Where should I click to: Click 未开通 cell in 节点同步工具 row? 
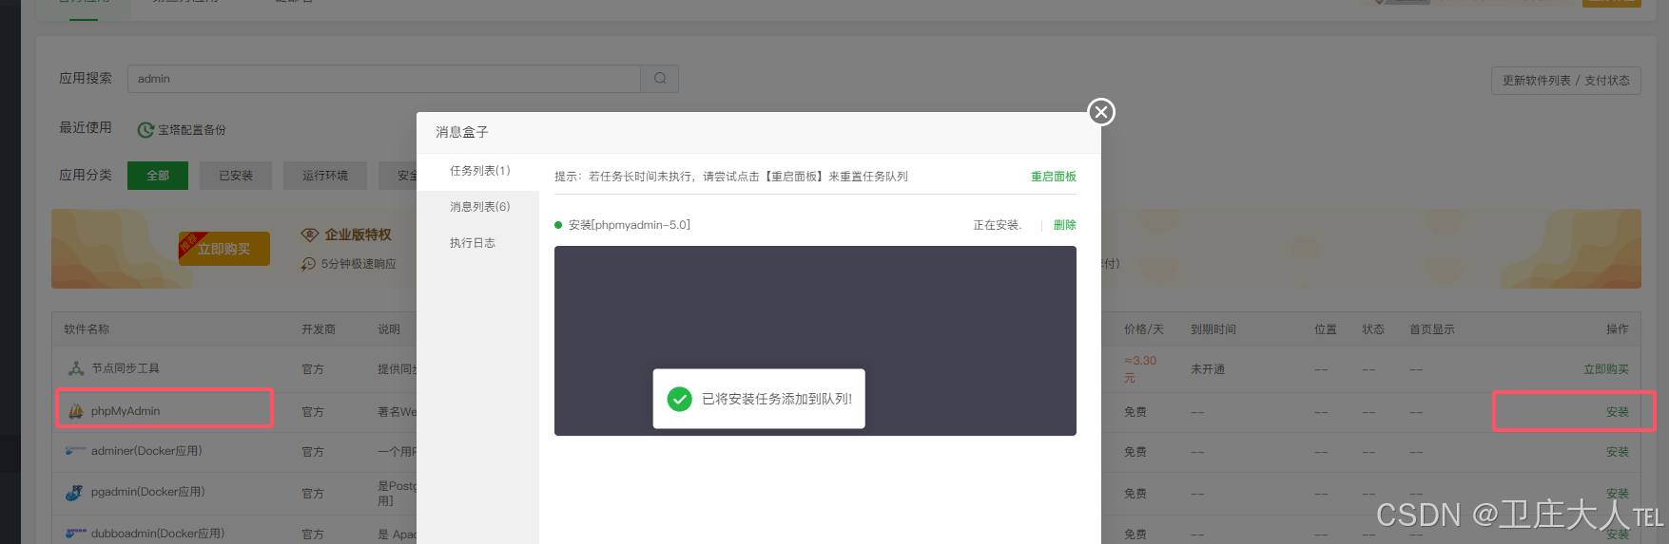point(1208,369)
